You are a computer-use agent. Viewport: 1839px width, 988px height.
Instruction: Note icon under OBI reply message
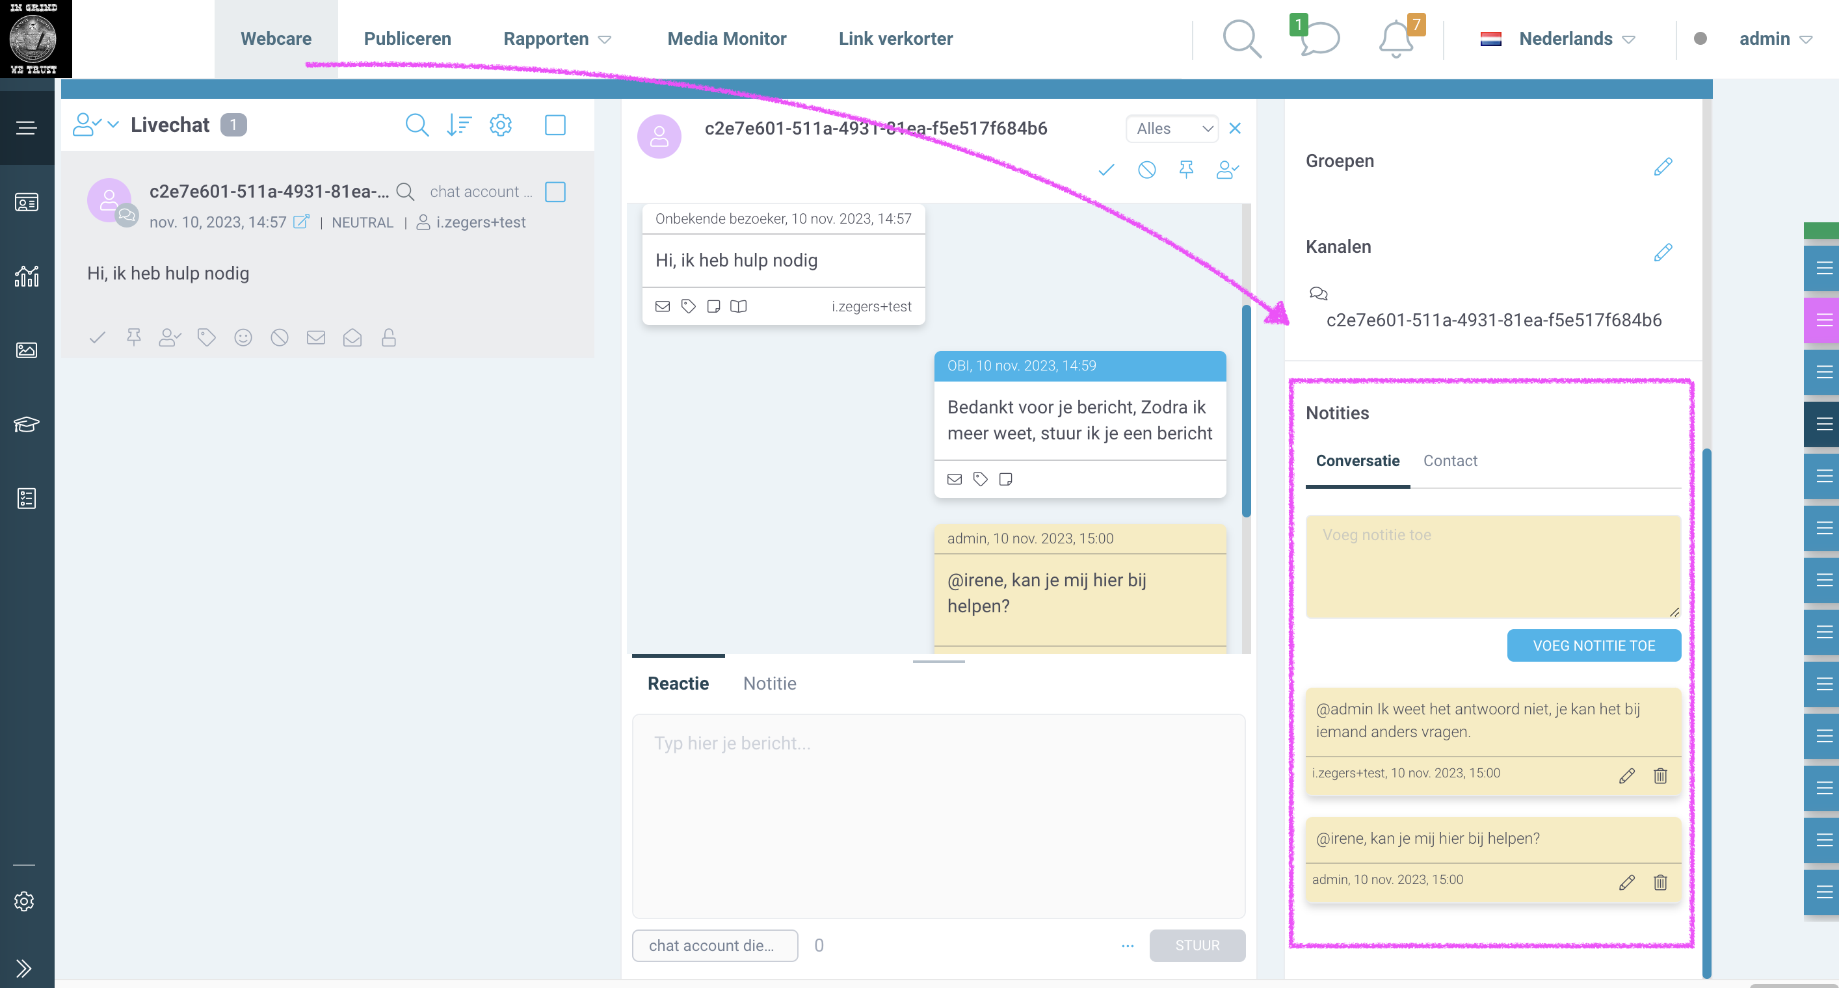pos(1006,478)
